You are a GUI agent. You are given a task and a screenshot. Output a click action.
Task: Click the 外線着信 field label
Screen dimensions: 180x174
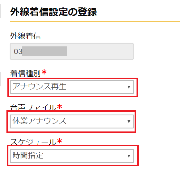coord(25,36)
